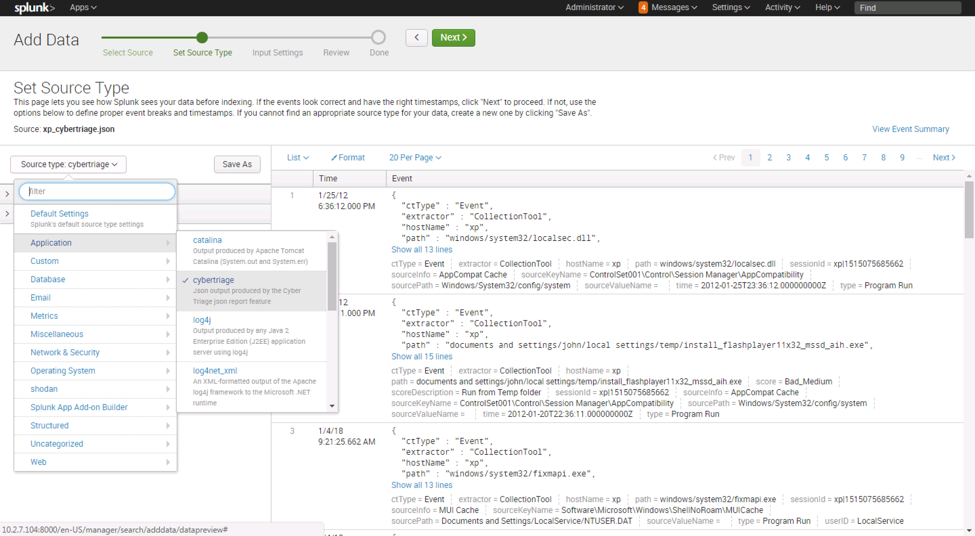Click score value Bad_Medium
Image resolution: width=975 pixels, height=536 pixels.
808,381
